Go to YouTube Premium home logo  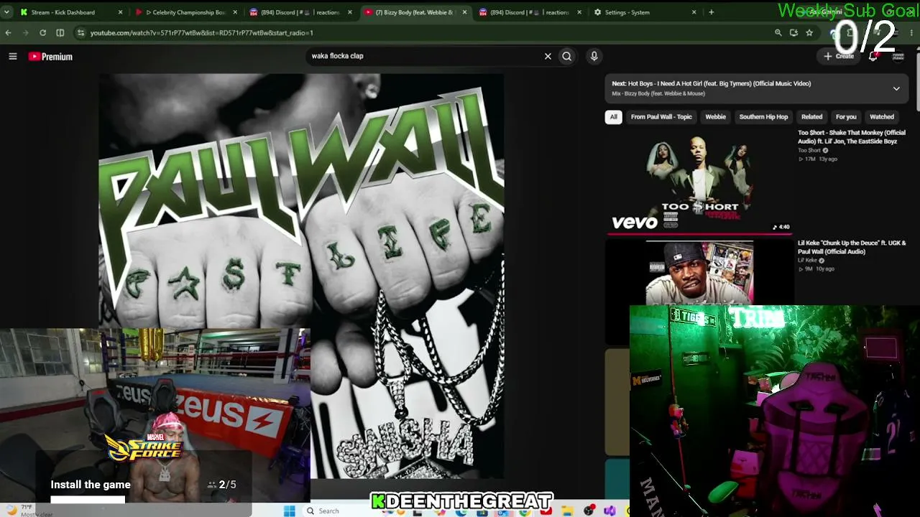tap(50, 57)
